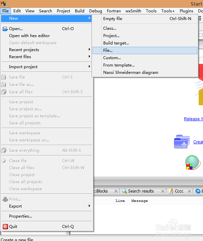203x241 pixels.
Task: Expand the Recent files submenu
Action: (89, 56)
